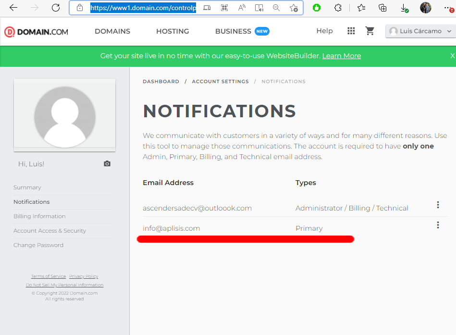This screenshot has height=335, width=456.
Task: Expand the Luis Cárcamo account dropdown
Action: click(x=420, y=31)
